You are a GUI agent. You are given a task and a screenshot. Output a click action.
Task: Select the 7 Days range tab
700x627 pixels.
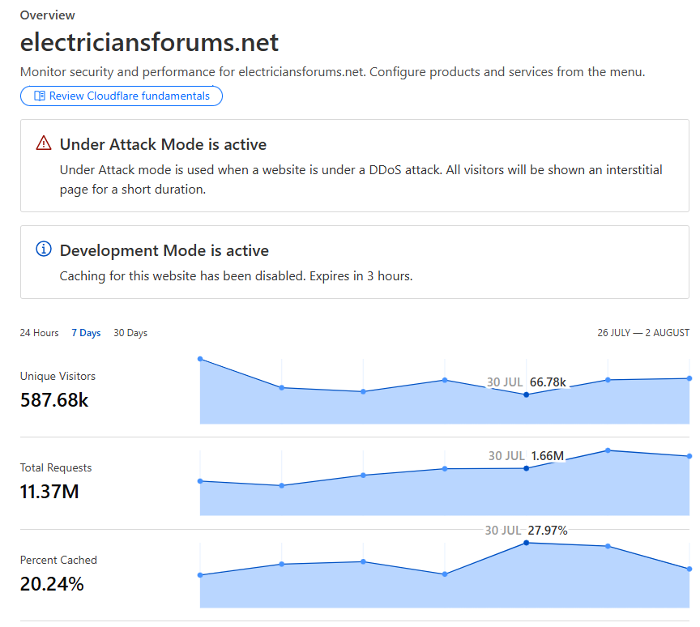point(86,333)
